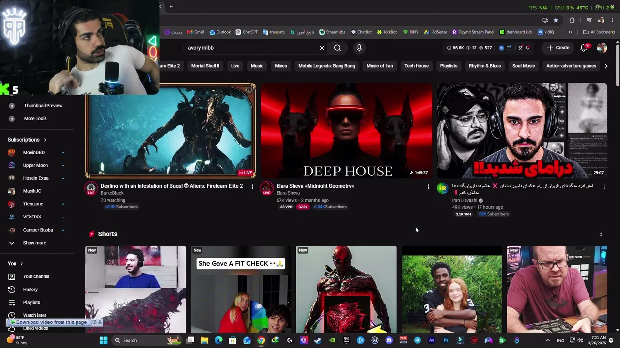This screenshot has height=348, width=620.
Task: Open the 'She Gave A FIT CHECK' short
Action: coord(241,289)
